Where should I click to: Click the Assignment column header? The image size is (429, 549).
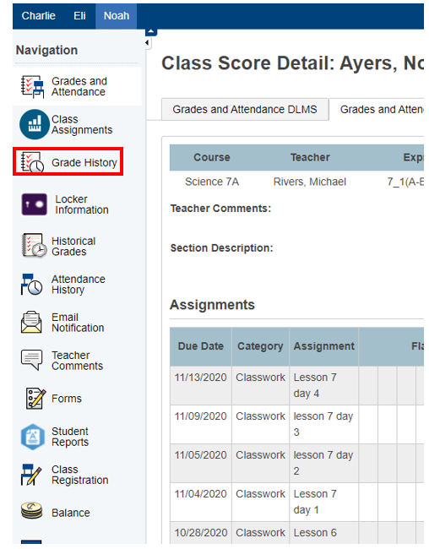coord(324,346)
